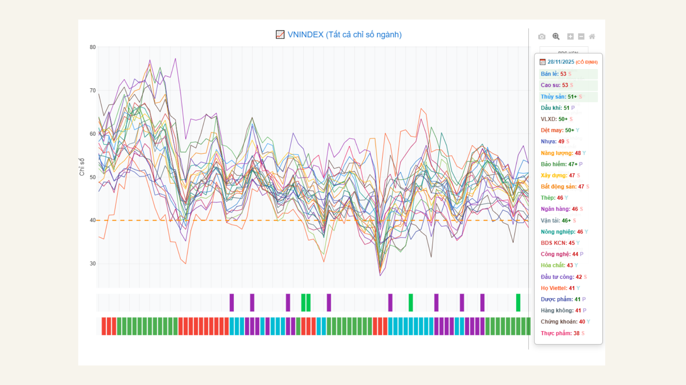Click last green marker in signal strip

point(518,303)
